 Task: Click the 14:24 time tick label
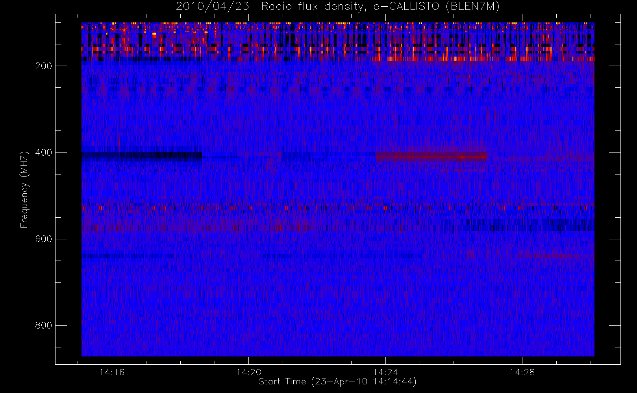pyautogui.click(x=385, y=372)
